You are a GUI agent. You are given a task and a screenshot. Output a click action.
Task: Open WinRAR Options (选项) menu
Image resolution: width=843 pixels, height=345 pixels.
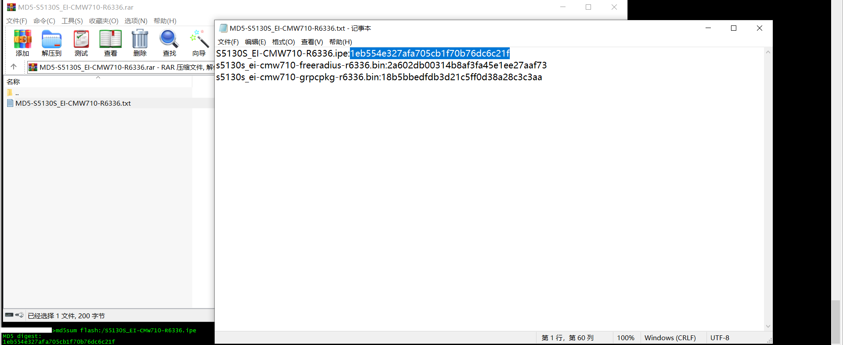136,21
